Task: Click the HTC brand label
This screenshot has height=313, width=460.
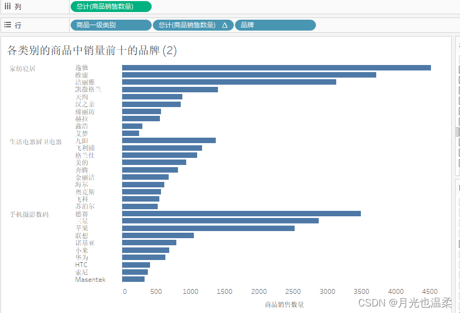Action: pos(81,265)
